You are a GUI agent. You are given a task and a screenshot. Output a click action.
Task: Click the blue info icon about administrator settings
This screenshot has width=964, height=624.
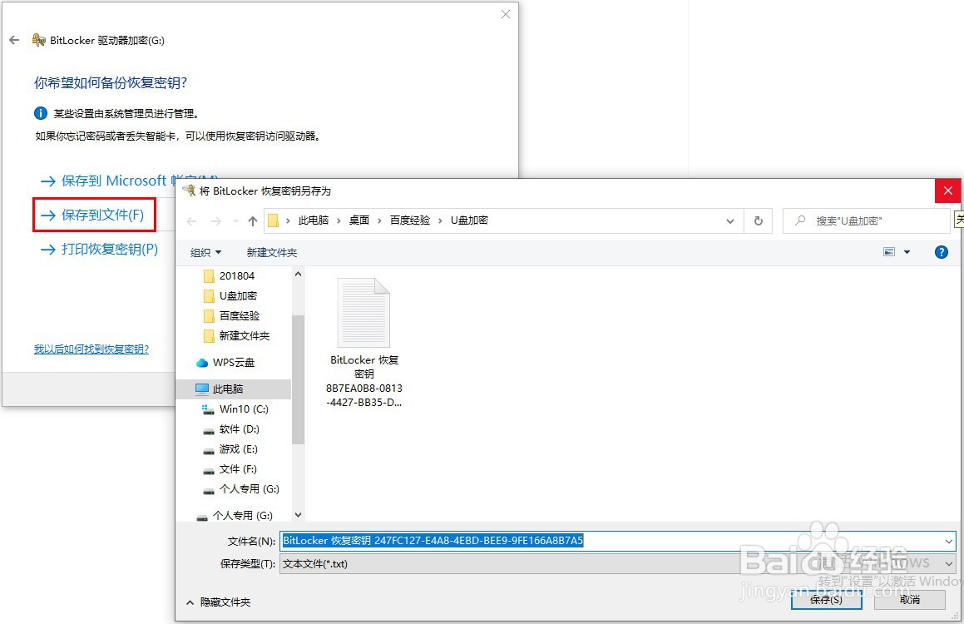coord(41,113)
